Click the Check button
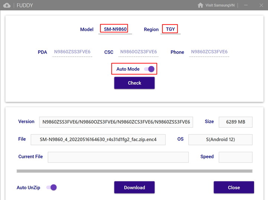 [x=134, y=83]
